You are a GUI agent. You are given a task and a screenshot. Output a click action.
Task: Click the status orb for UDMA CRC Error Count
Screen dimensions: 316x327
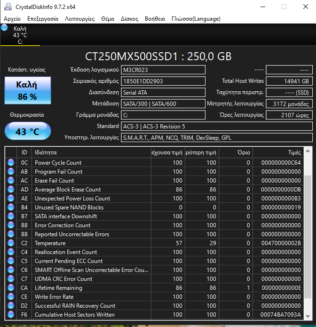coord(11,279)
